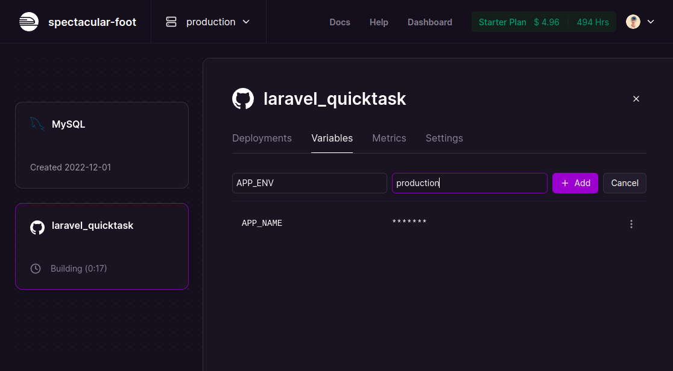Click the GitHub icon on laravel_quicktask card
Image resolution: width=673 pixels, height=371 pixels.
(37, 228)
